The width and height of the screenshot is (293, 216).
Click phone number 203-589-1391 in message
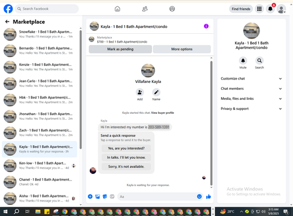(159, 127)
